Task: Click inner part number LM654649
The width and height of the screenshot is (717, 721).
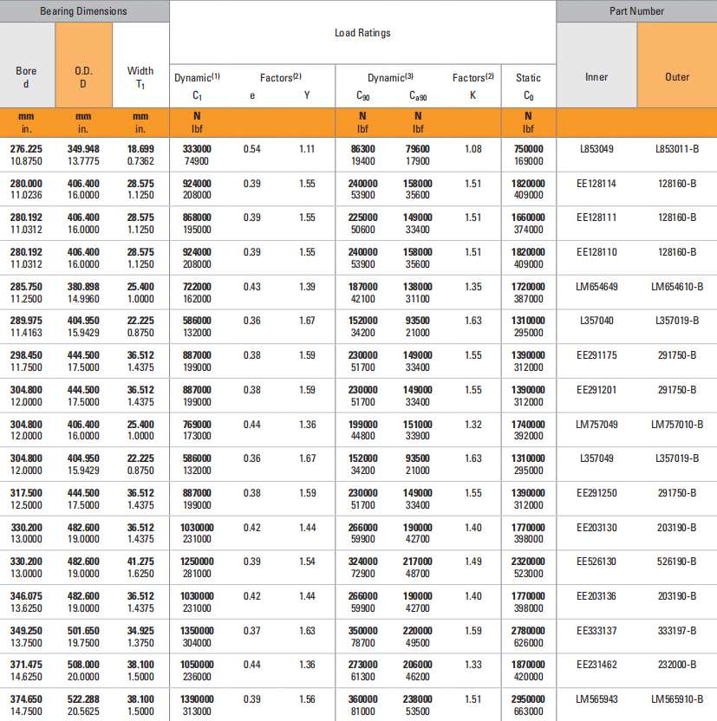Action: point(596,287)
